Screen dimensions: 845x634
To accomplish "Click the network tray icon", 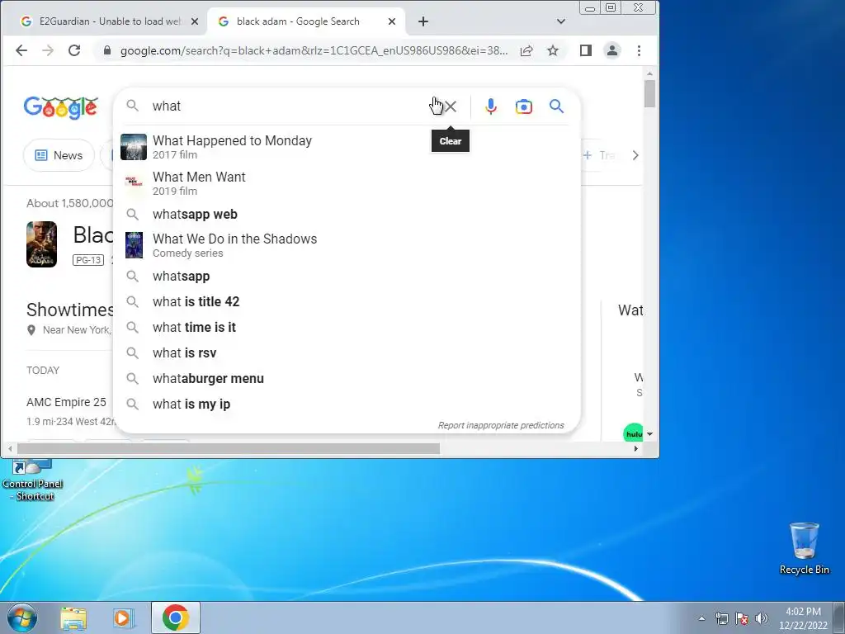I will (722, 618).
